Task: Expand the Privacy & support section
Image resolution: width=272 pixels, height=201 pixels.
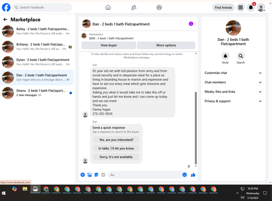Action: (x=233, y=101)
